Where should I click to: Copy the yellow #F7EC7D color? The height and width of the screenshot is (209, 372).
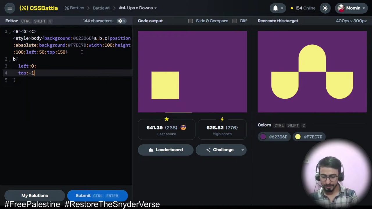(x=309, y=137)
